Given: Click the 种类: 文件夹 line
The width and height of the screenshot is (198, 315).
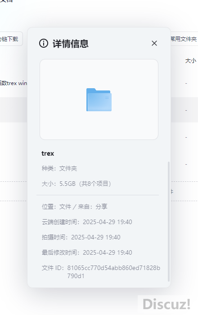Looking at the screenshot, I should click(59, 168).
